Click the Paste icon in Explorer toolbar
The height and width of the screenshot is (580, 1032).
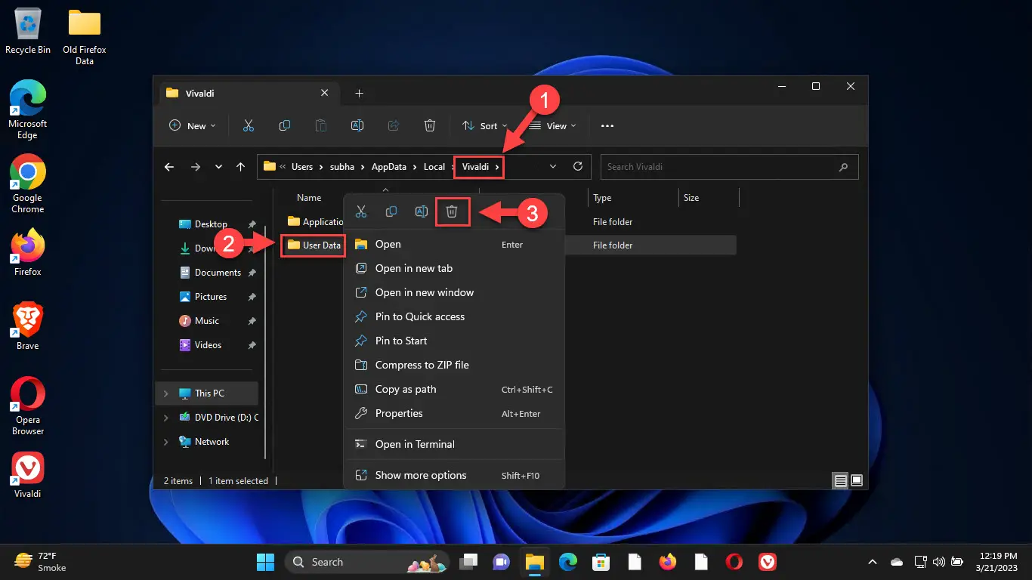(x=321, y=126)
